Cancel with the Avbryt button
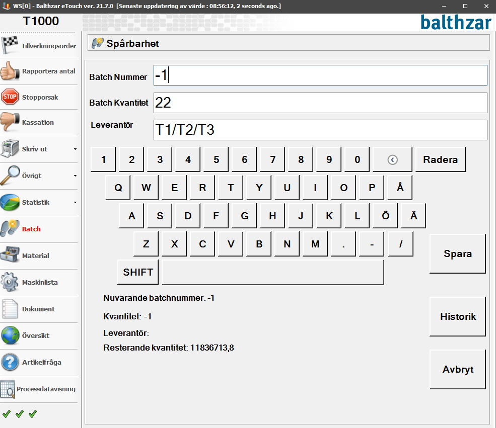This screenshot has width=496, height=428. pos(457,369)
